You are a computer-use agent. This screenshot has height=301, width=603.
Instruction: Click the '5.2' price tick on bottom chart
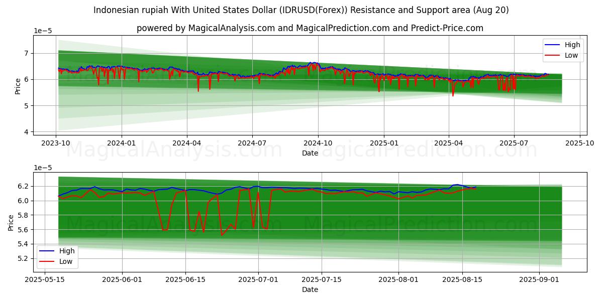pos(23,259)
